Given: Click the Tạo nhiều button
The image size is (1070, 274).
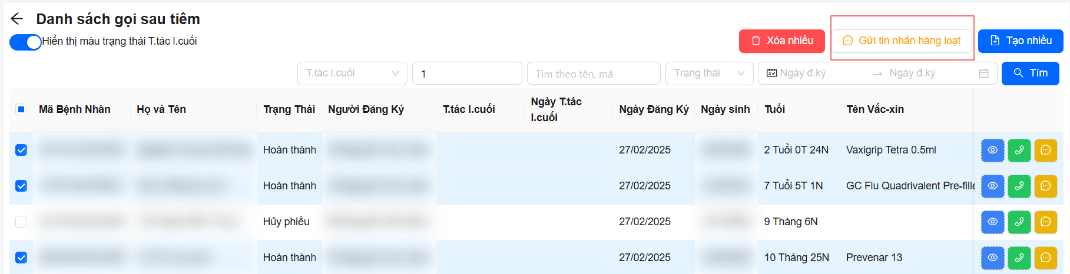Looking at the screenshot, I should pos(1020,41).
